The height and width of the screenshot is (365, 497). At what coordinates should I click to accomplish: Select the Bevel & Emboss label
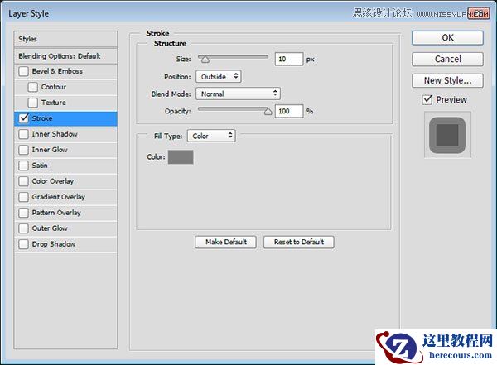[x=57, y=71]
